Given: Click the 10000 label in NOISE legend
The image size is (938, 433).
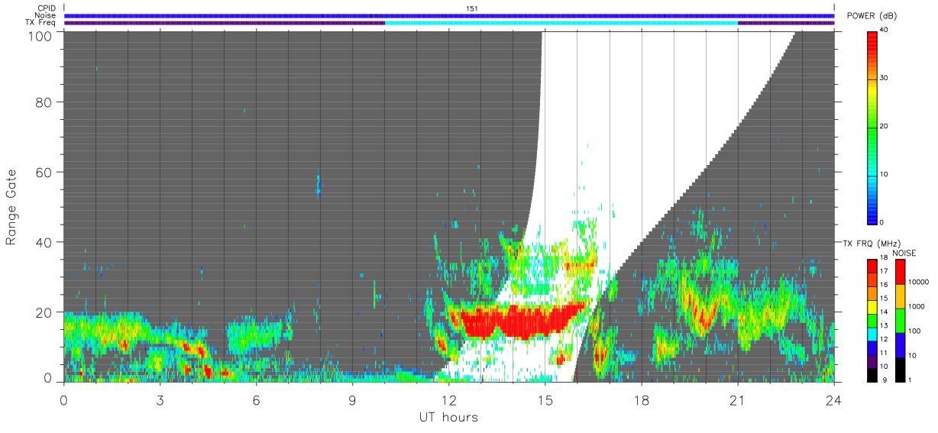Looking at the screenshot, I should tap(918, 281).
